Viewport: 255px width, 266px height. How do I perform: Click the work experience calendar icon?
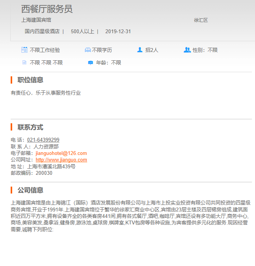point(24,50)
